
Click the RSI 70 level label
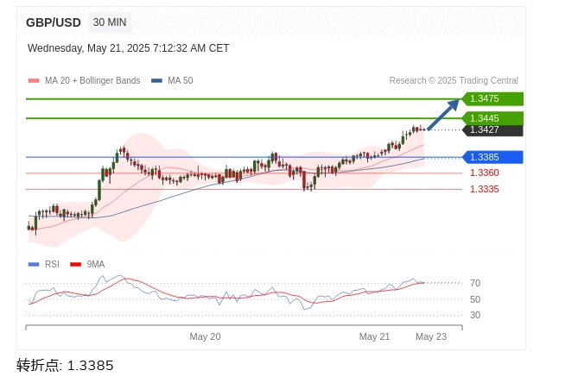[475, 283]
